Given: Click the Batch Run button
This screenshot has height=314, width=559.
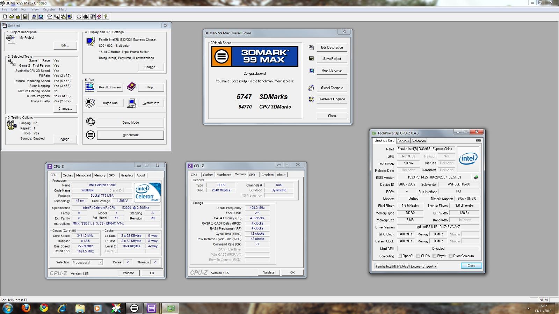Looking at the screenshot, I should [110, 103].
